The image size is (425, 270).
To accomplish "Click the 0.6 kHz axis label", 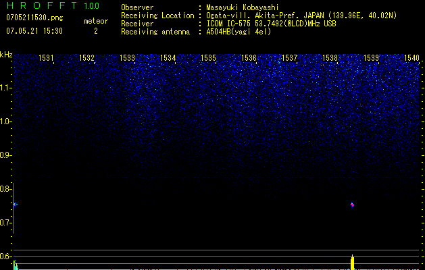I will pyautogui.click(x=5, y=256).
